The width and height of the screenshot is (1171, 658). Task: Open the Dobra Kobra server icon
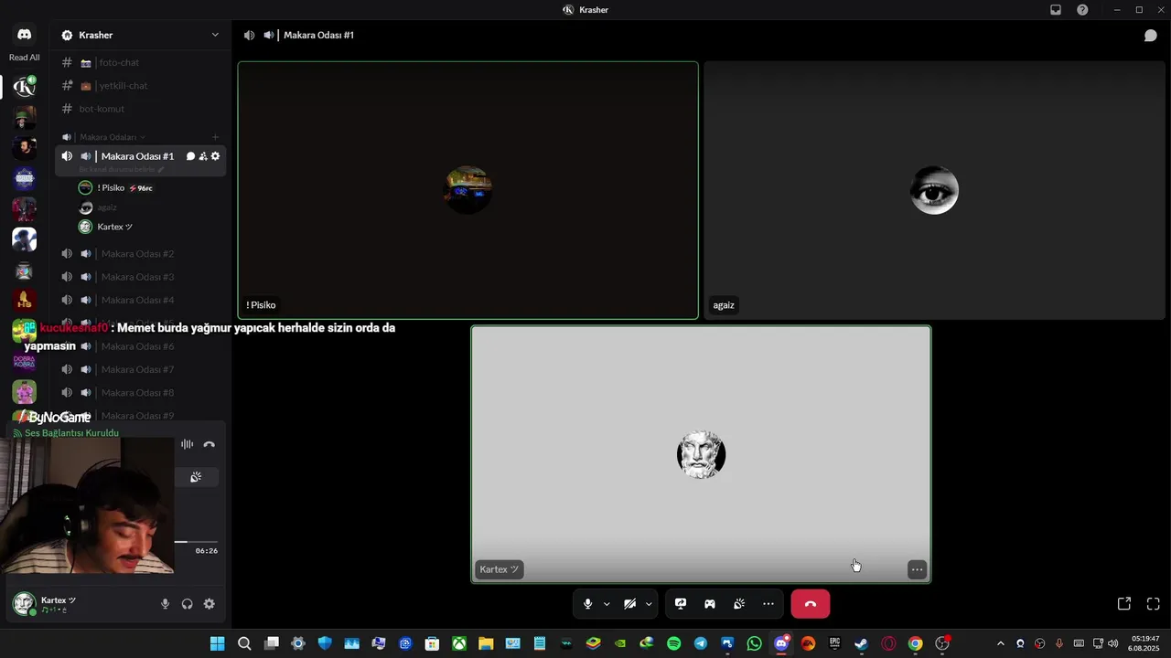pyautogui.click(x=25, y=361)
